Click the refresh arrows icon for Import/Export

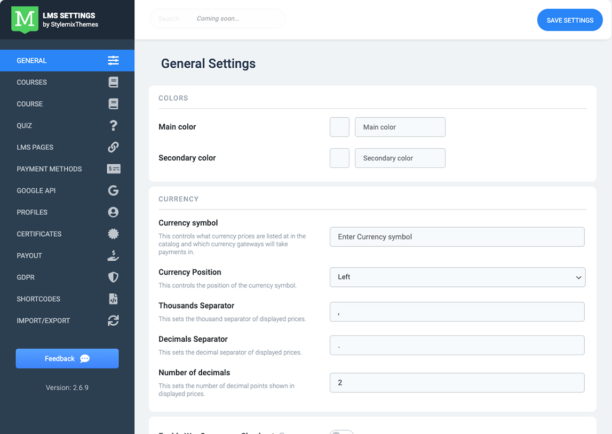tap(113, 320)
